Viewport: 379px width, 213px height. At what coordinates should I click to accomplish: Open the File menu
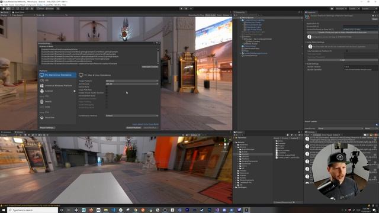tap(2, 5)
